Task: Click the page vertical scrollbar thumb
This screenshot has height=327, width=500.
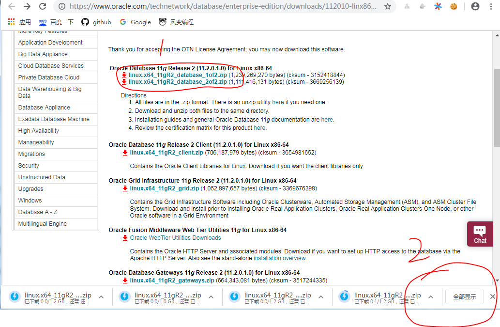Action: coord(497,107)
